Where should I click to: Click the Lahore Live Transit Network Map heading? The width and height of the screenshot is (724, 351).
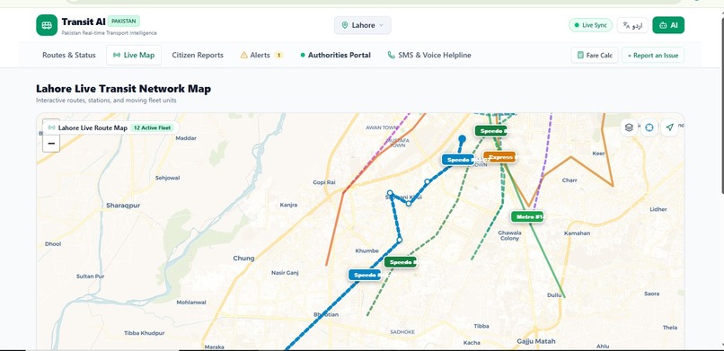(123, 89)
